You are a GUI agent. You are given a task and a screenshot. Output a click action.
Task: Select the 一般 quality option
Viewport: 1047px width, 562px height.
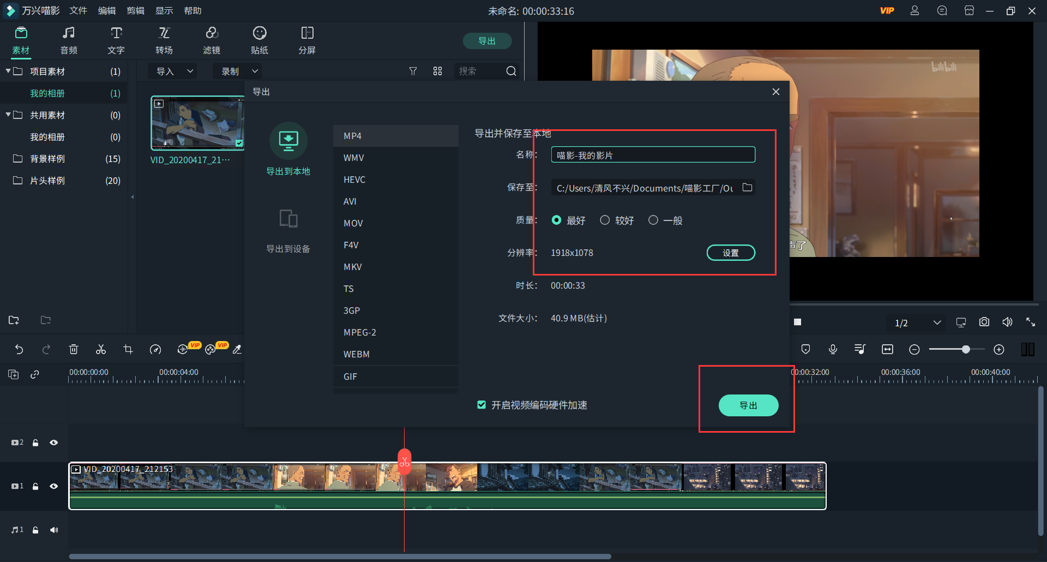point(653,220)
